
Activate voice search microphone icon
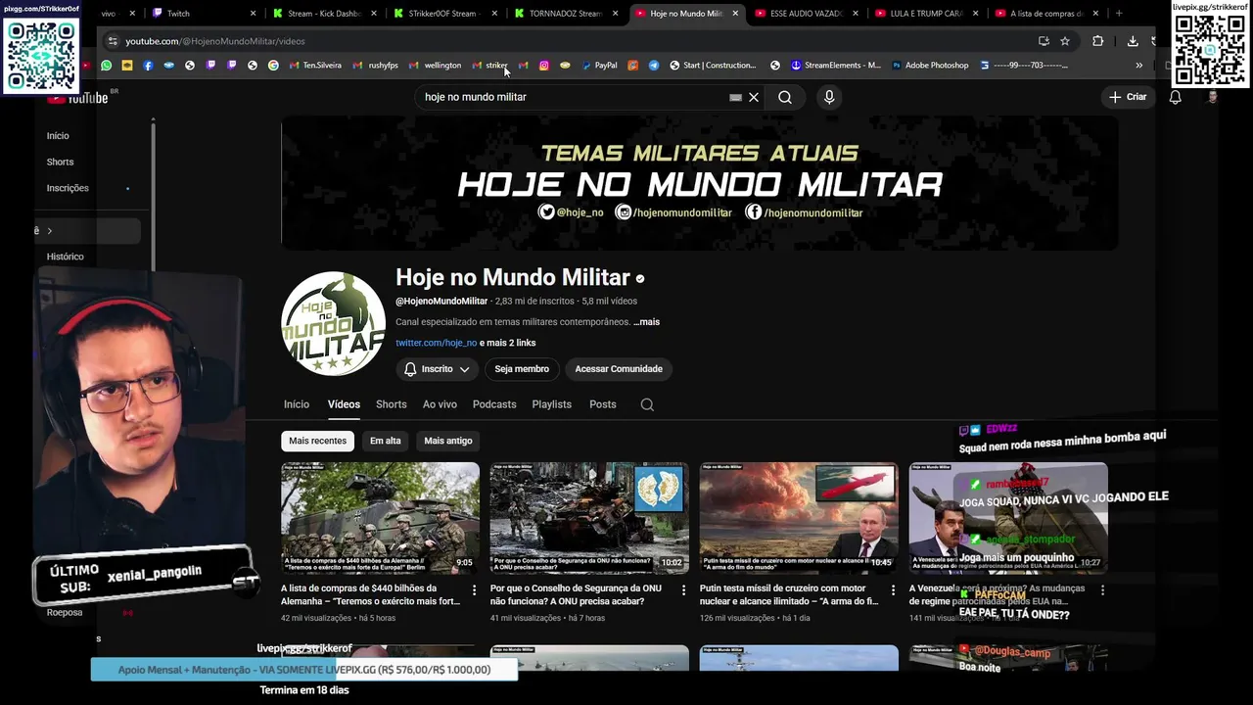[x=829, y=97]
